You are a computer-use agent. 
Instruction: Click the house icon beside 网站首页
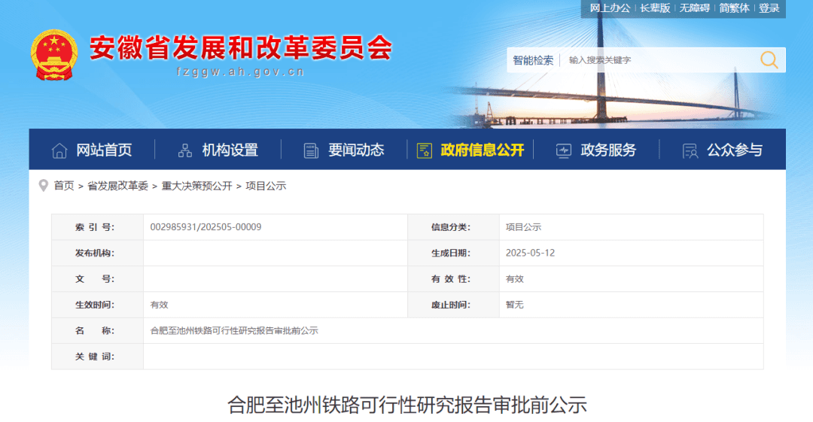pyautogui.click(x=59, y=150)
